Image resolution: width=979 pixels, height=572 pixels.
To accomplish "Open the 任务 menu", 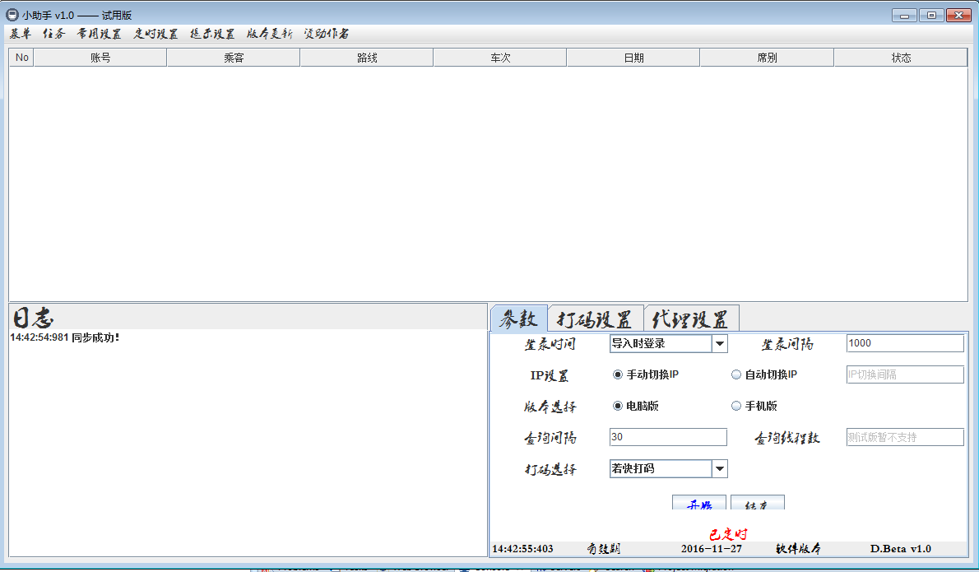I will point(53,34).
